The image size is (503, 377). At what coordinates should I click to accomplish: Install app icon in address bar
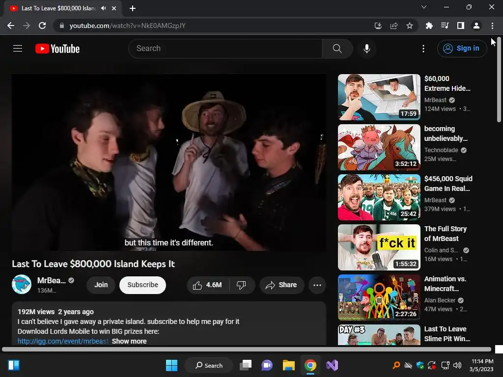pos(378,26)
